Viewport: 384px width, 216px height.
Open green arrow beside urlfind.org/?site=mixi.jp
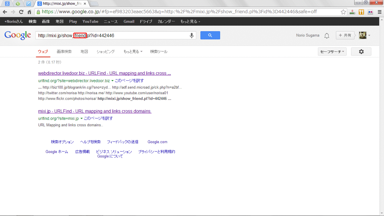[x=82, y=118]
